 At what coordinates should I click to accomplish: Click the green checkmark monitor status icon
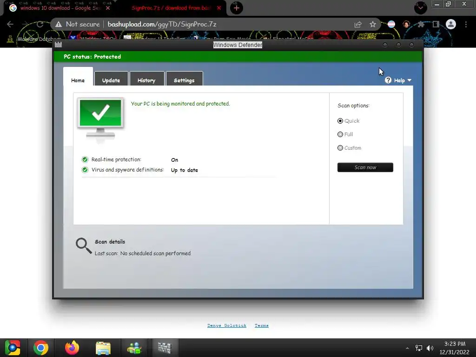100,119
